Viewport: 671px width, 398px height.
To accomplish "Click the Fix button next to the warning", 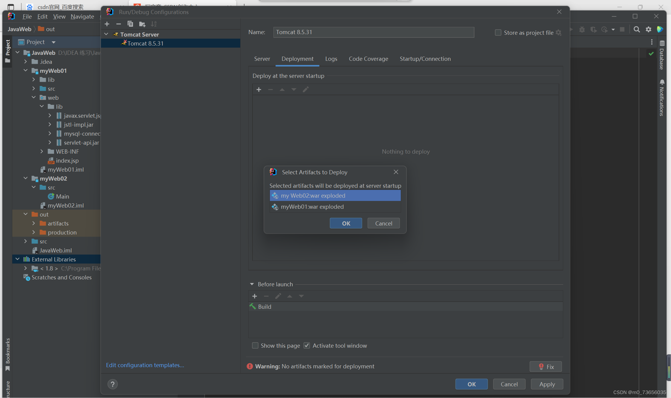I will pos(545,367).
